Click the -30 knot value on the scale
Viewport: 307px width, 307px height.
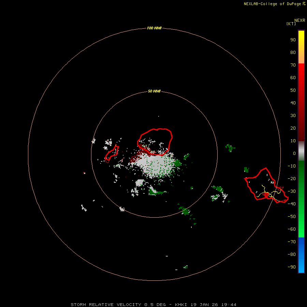point(292,191)
